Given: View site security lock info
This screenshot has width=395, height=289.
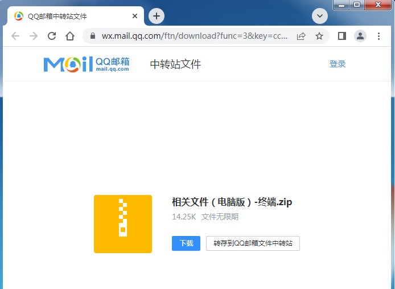Looking at the screenshot, I should point(93,36).
